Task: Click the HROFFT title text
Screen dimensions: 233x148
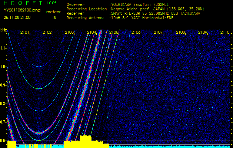Action: [22, 3]
